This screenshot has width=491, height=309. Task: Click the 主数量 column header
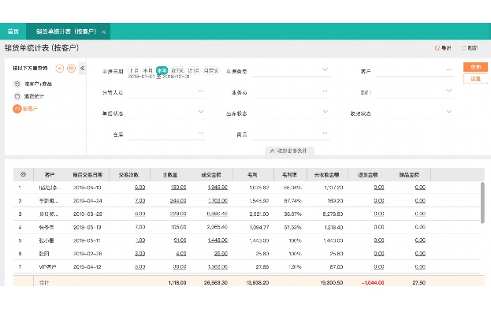tap(170, 175)
